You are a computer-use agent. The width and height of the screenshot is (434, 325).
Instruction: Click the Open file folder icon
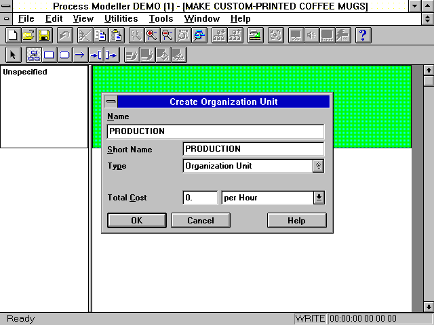point(28,35)
